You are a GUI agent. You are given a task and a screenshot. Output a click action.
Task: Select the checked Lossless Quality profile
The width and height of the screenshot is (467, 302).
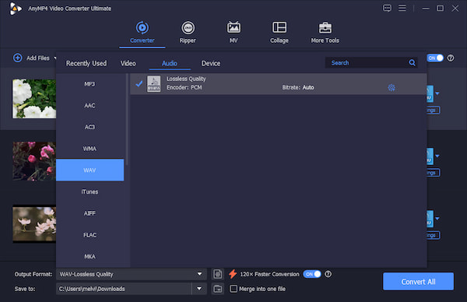(278, 84)
